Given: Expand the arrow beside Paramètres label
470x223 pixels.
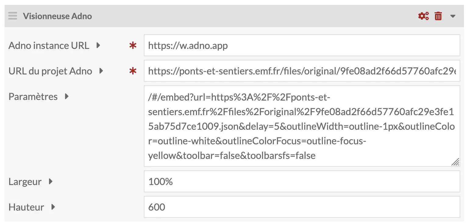Looking at the screenshot, I should click(67, 97).
